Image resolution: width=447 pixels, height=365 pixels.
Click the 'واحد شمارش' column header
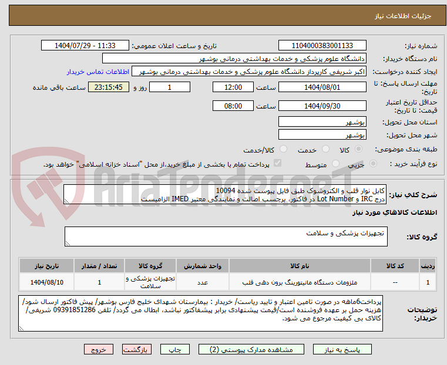coord(203,266)
